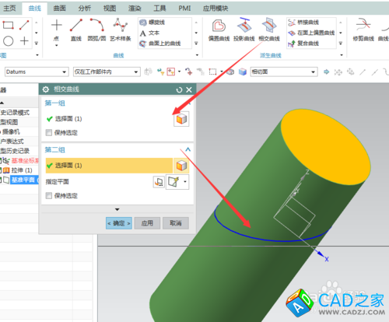
Task: Expand the 仅在工作部件内 scope dropdown
Action: pyautogui.click(x=107, y=72)
